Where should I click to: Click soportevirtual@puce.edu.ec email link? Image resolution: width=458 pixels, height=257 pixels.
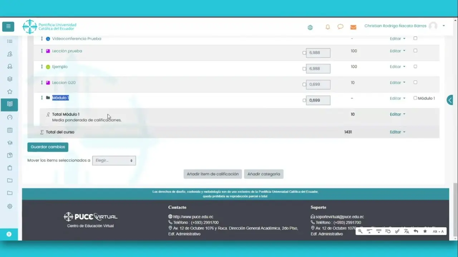tap(340, 217)
